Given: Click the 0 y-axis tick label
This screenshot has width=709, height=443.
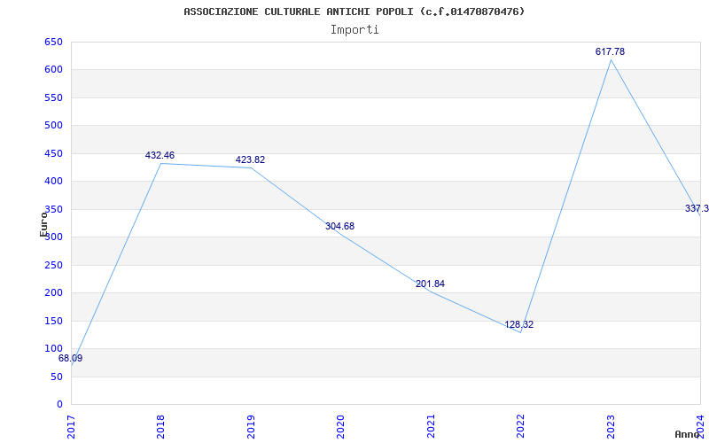Looking at the screenshot, I should click(59, 404).
